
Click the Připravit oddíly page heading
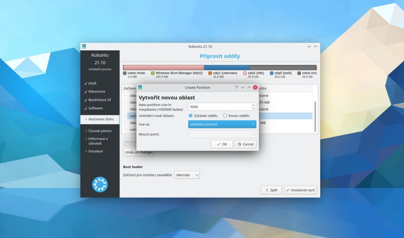(x=220, y=56)
